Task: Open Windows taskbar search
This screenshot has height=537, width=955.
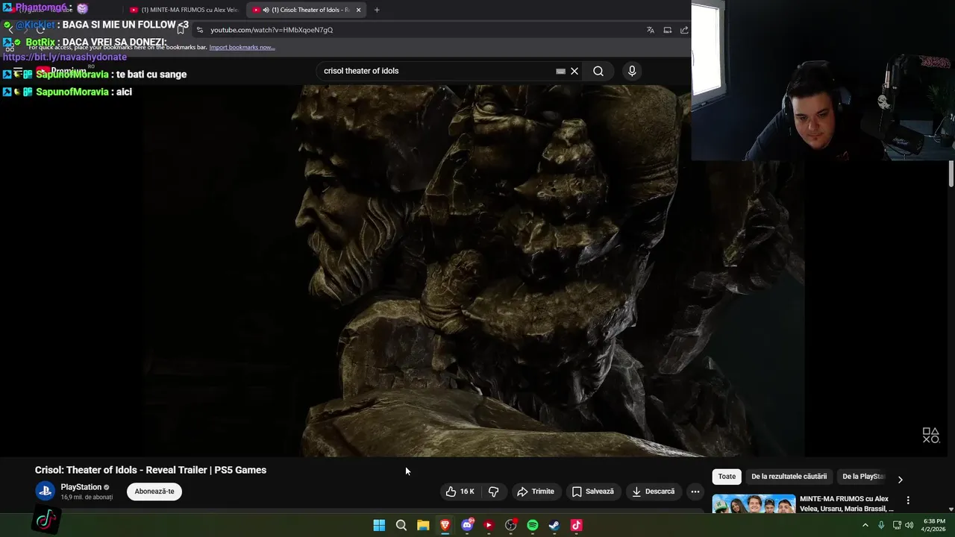Action: (x=401, y=525)
